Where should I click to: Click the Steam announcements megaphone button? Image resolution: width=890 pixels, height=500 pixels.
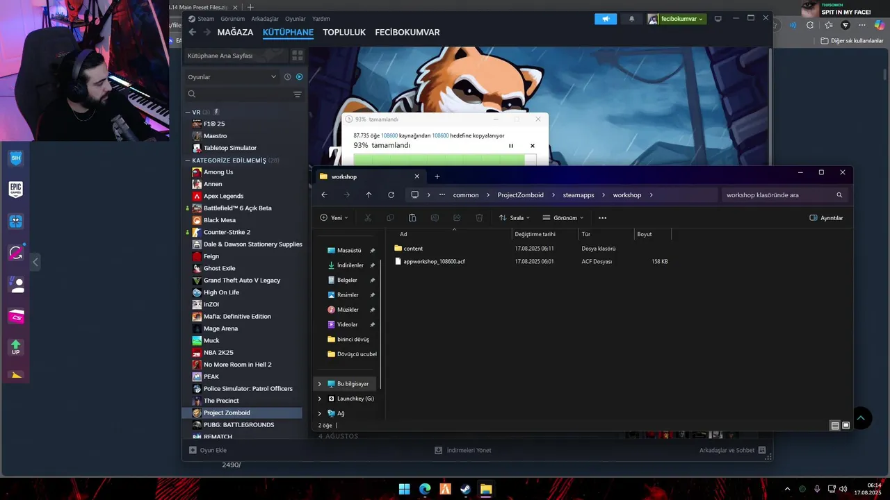click(x=606, y=19)
